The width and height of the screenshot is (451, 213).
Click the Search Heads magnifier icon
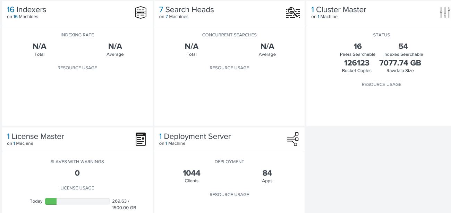pos(292,12)
